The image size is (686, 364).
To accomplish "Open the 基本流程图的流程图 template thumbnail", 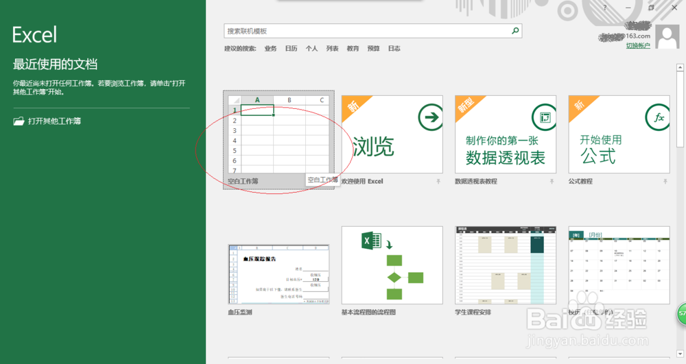I will pos(392,265).
